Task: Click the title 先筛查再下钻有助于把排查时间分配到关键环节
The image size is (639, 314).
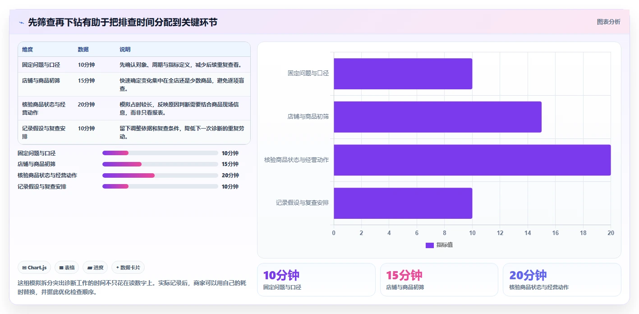Action: (123, 22)
